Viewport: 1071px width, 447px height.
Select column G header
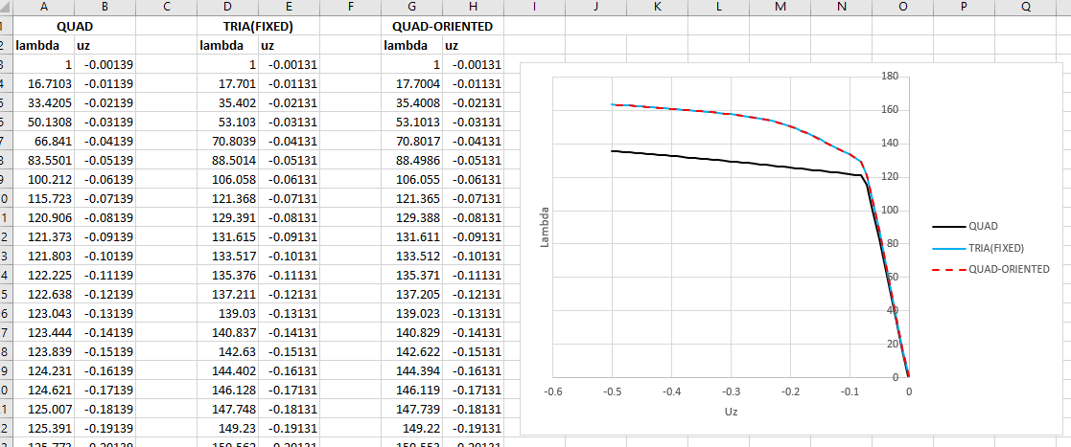[412, 7]
